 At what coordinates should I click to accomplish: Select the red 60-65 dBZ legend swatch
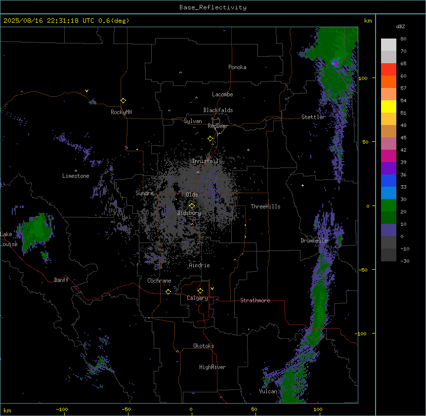coord(388,69)
